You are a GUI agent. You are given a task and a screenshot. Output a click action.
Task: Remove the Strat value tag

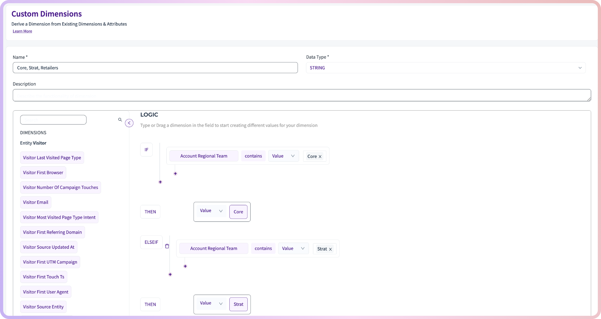pyautogui.click(x=330, y=249)
